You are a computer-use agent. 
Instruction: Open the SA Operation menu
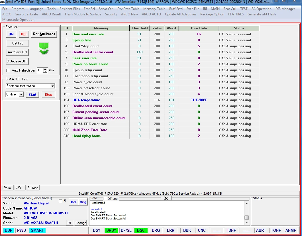pos(261,9)
